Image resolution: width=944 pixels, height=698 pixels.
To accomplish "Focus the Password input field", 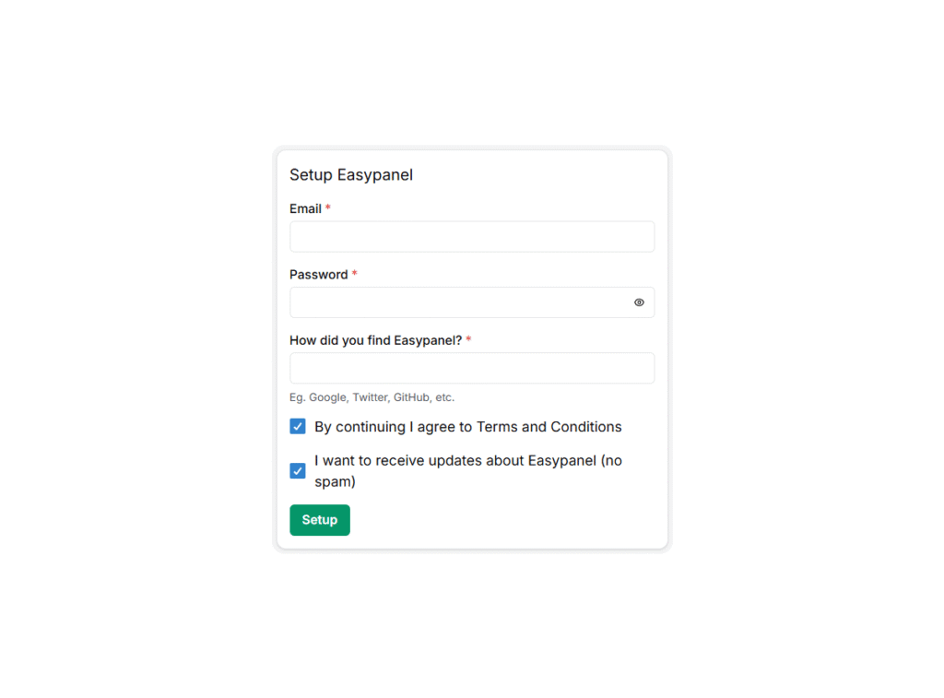I will point(472,302).
